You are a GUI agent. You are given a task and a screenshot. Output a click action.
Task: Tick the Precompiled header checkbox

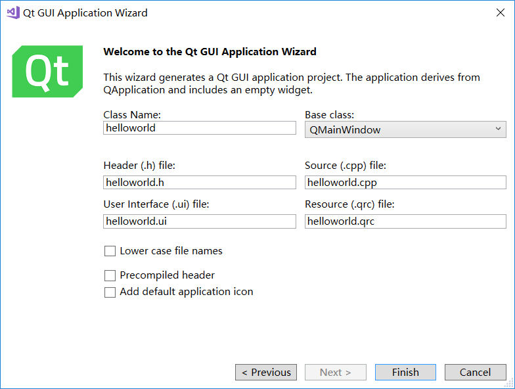110,275
